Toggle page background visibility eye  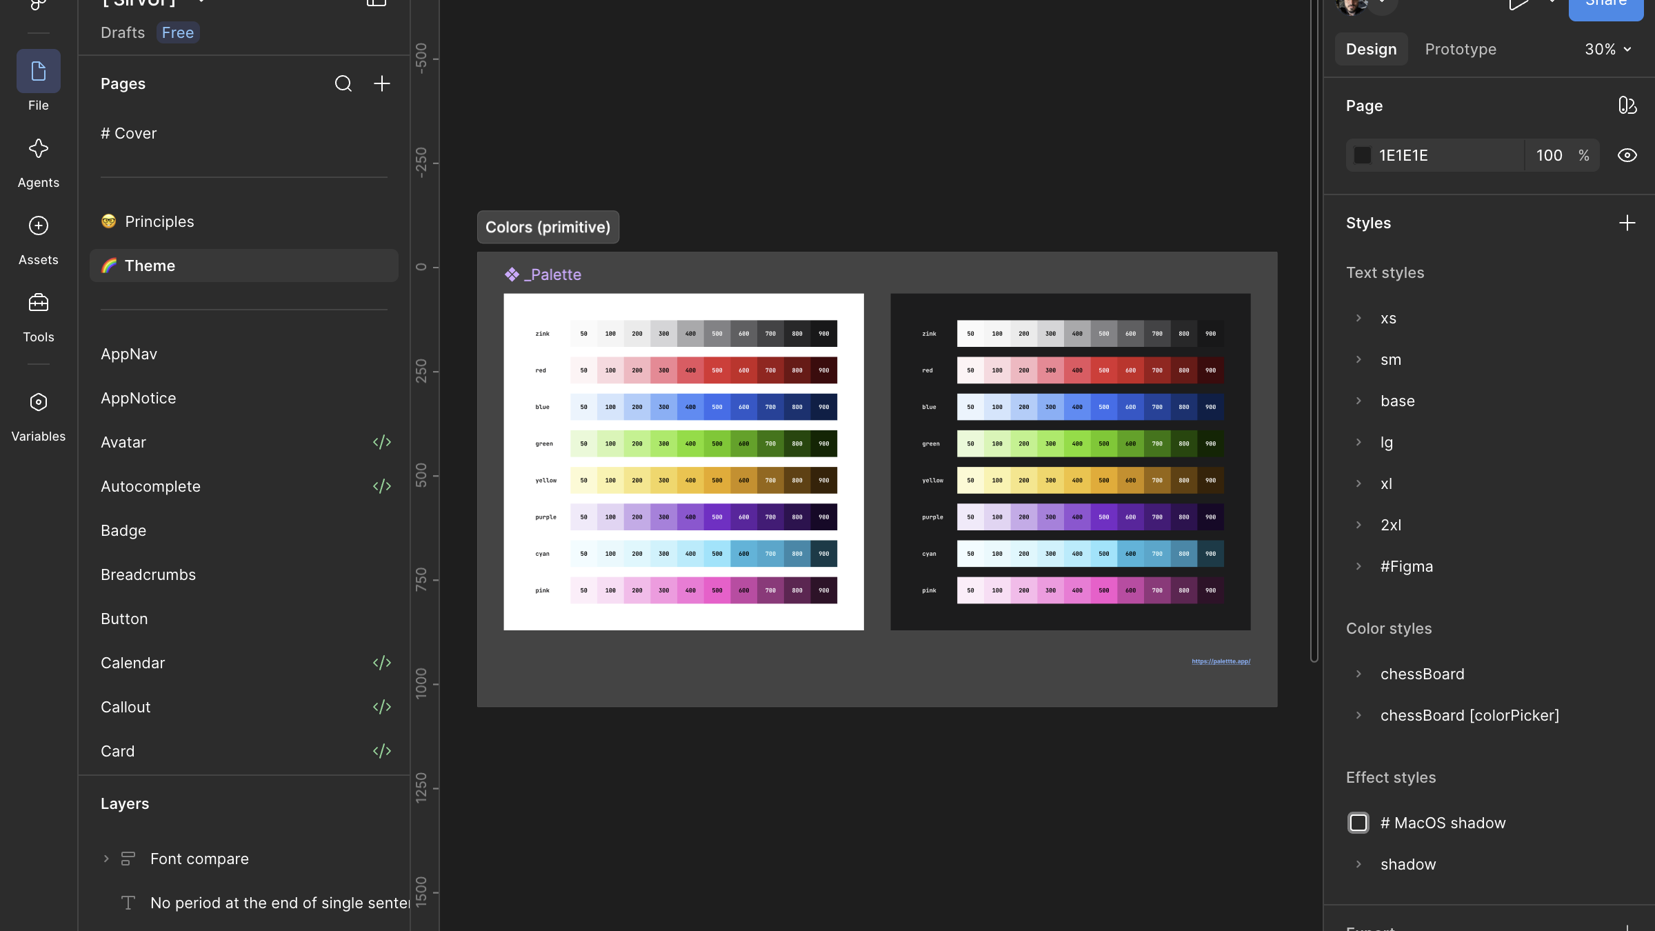1627,155
